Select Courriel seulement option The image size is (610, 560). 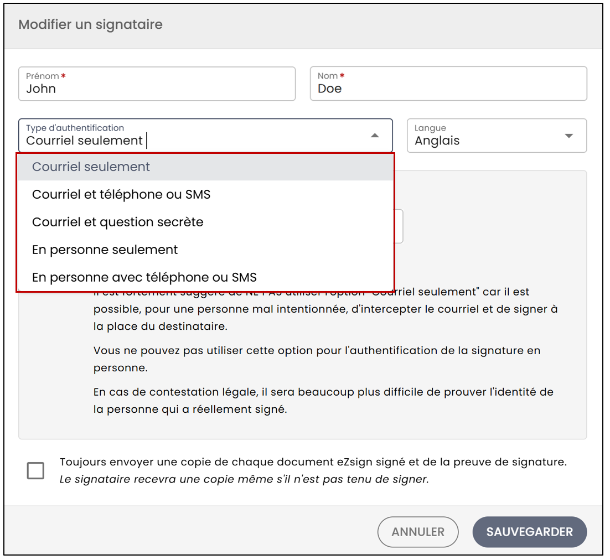coord(205,167)
